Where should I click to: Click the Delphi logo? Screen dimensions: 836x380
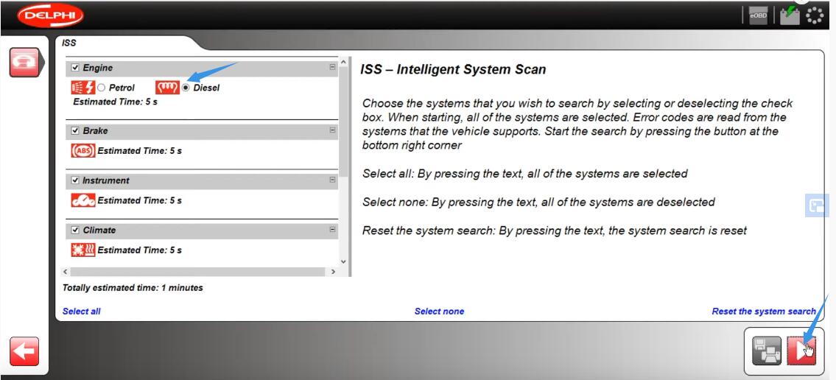(50, 15)
